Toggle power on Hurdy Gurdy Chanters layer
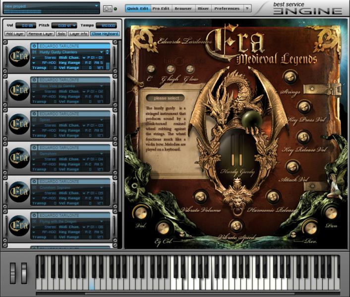350x297 pixels. click(34, 46)
